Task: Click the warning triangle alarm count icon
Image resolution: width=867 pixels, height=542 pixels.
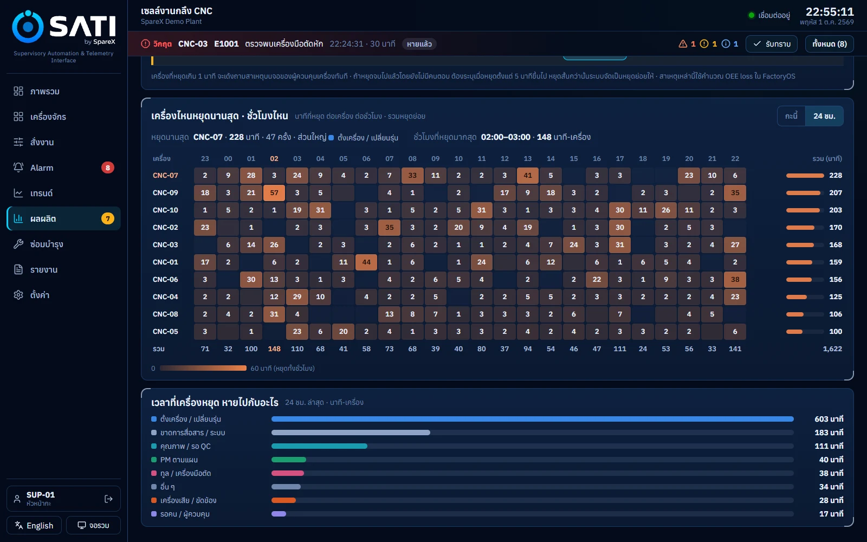Action: [683, 44]
